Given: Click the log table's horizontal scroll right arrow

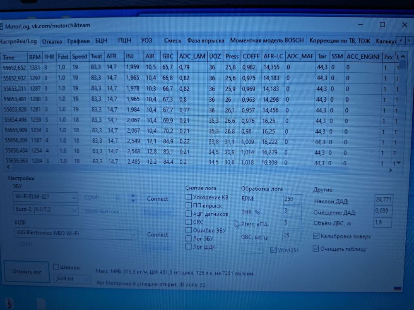Looking at the screenshot, I should tap(390, 170).
